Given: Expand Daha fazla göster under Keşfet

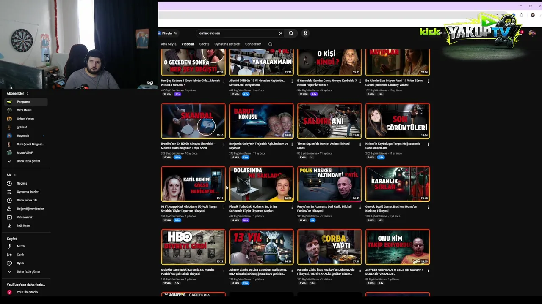Looking at the screenshot, I should [26, 271].
